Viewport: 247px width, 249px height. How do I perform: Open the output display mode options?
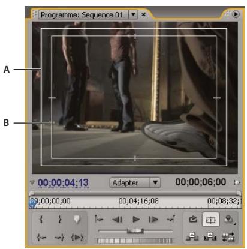click(229, 220)
